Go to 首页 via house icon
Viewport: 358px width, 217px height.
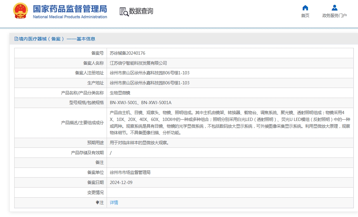pos(305,8)
